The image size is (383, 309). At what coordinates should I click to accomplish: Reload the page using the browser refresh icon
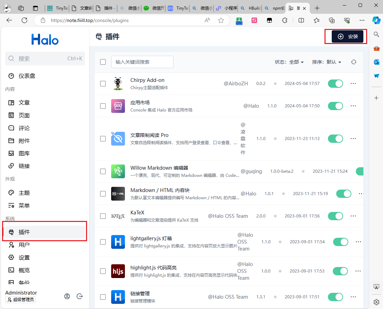(x=24, y=20)
